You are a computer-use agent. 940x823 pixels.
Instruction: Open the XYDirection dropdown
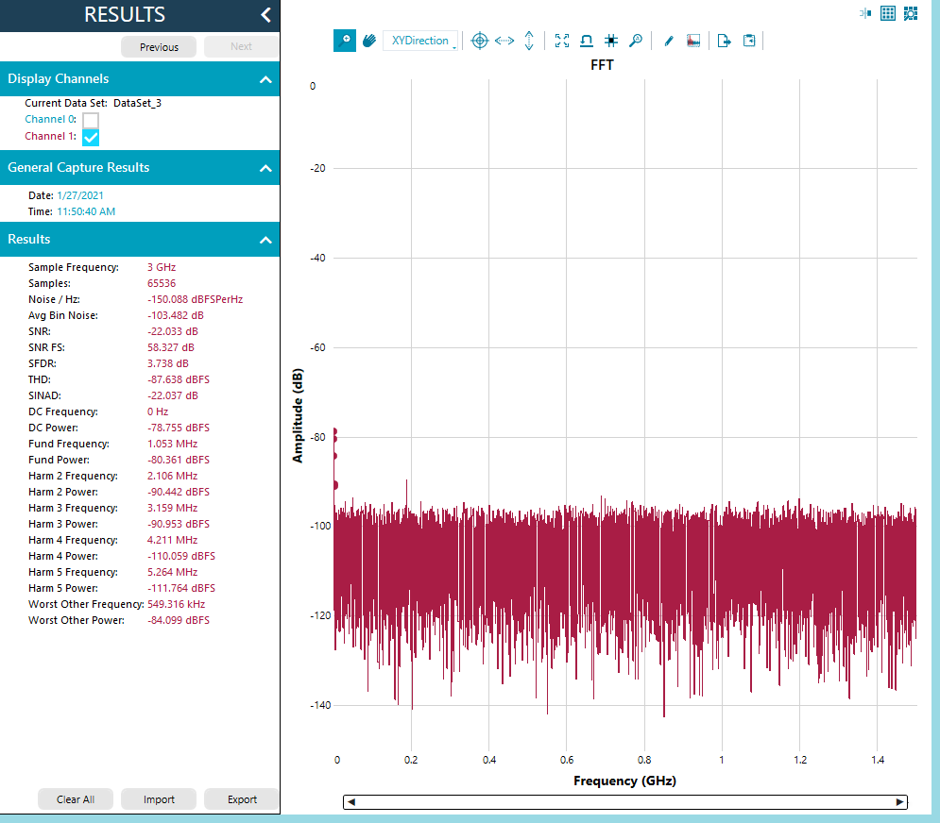pos(420,41)
